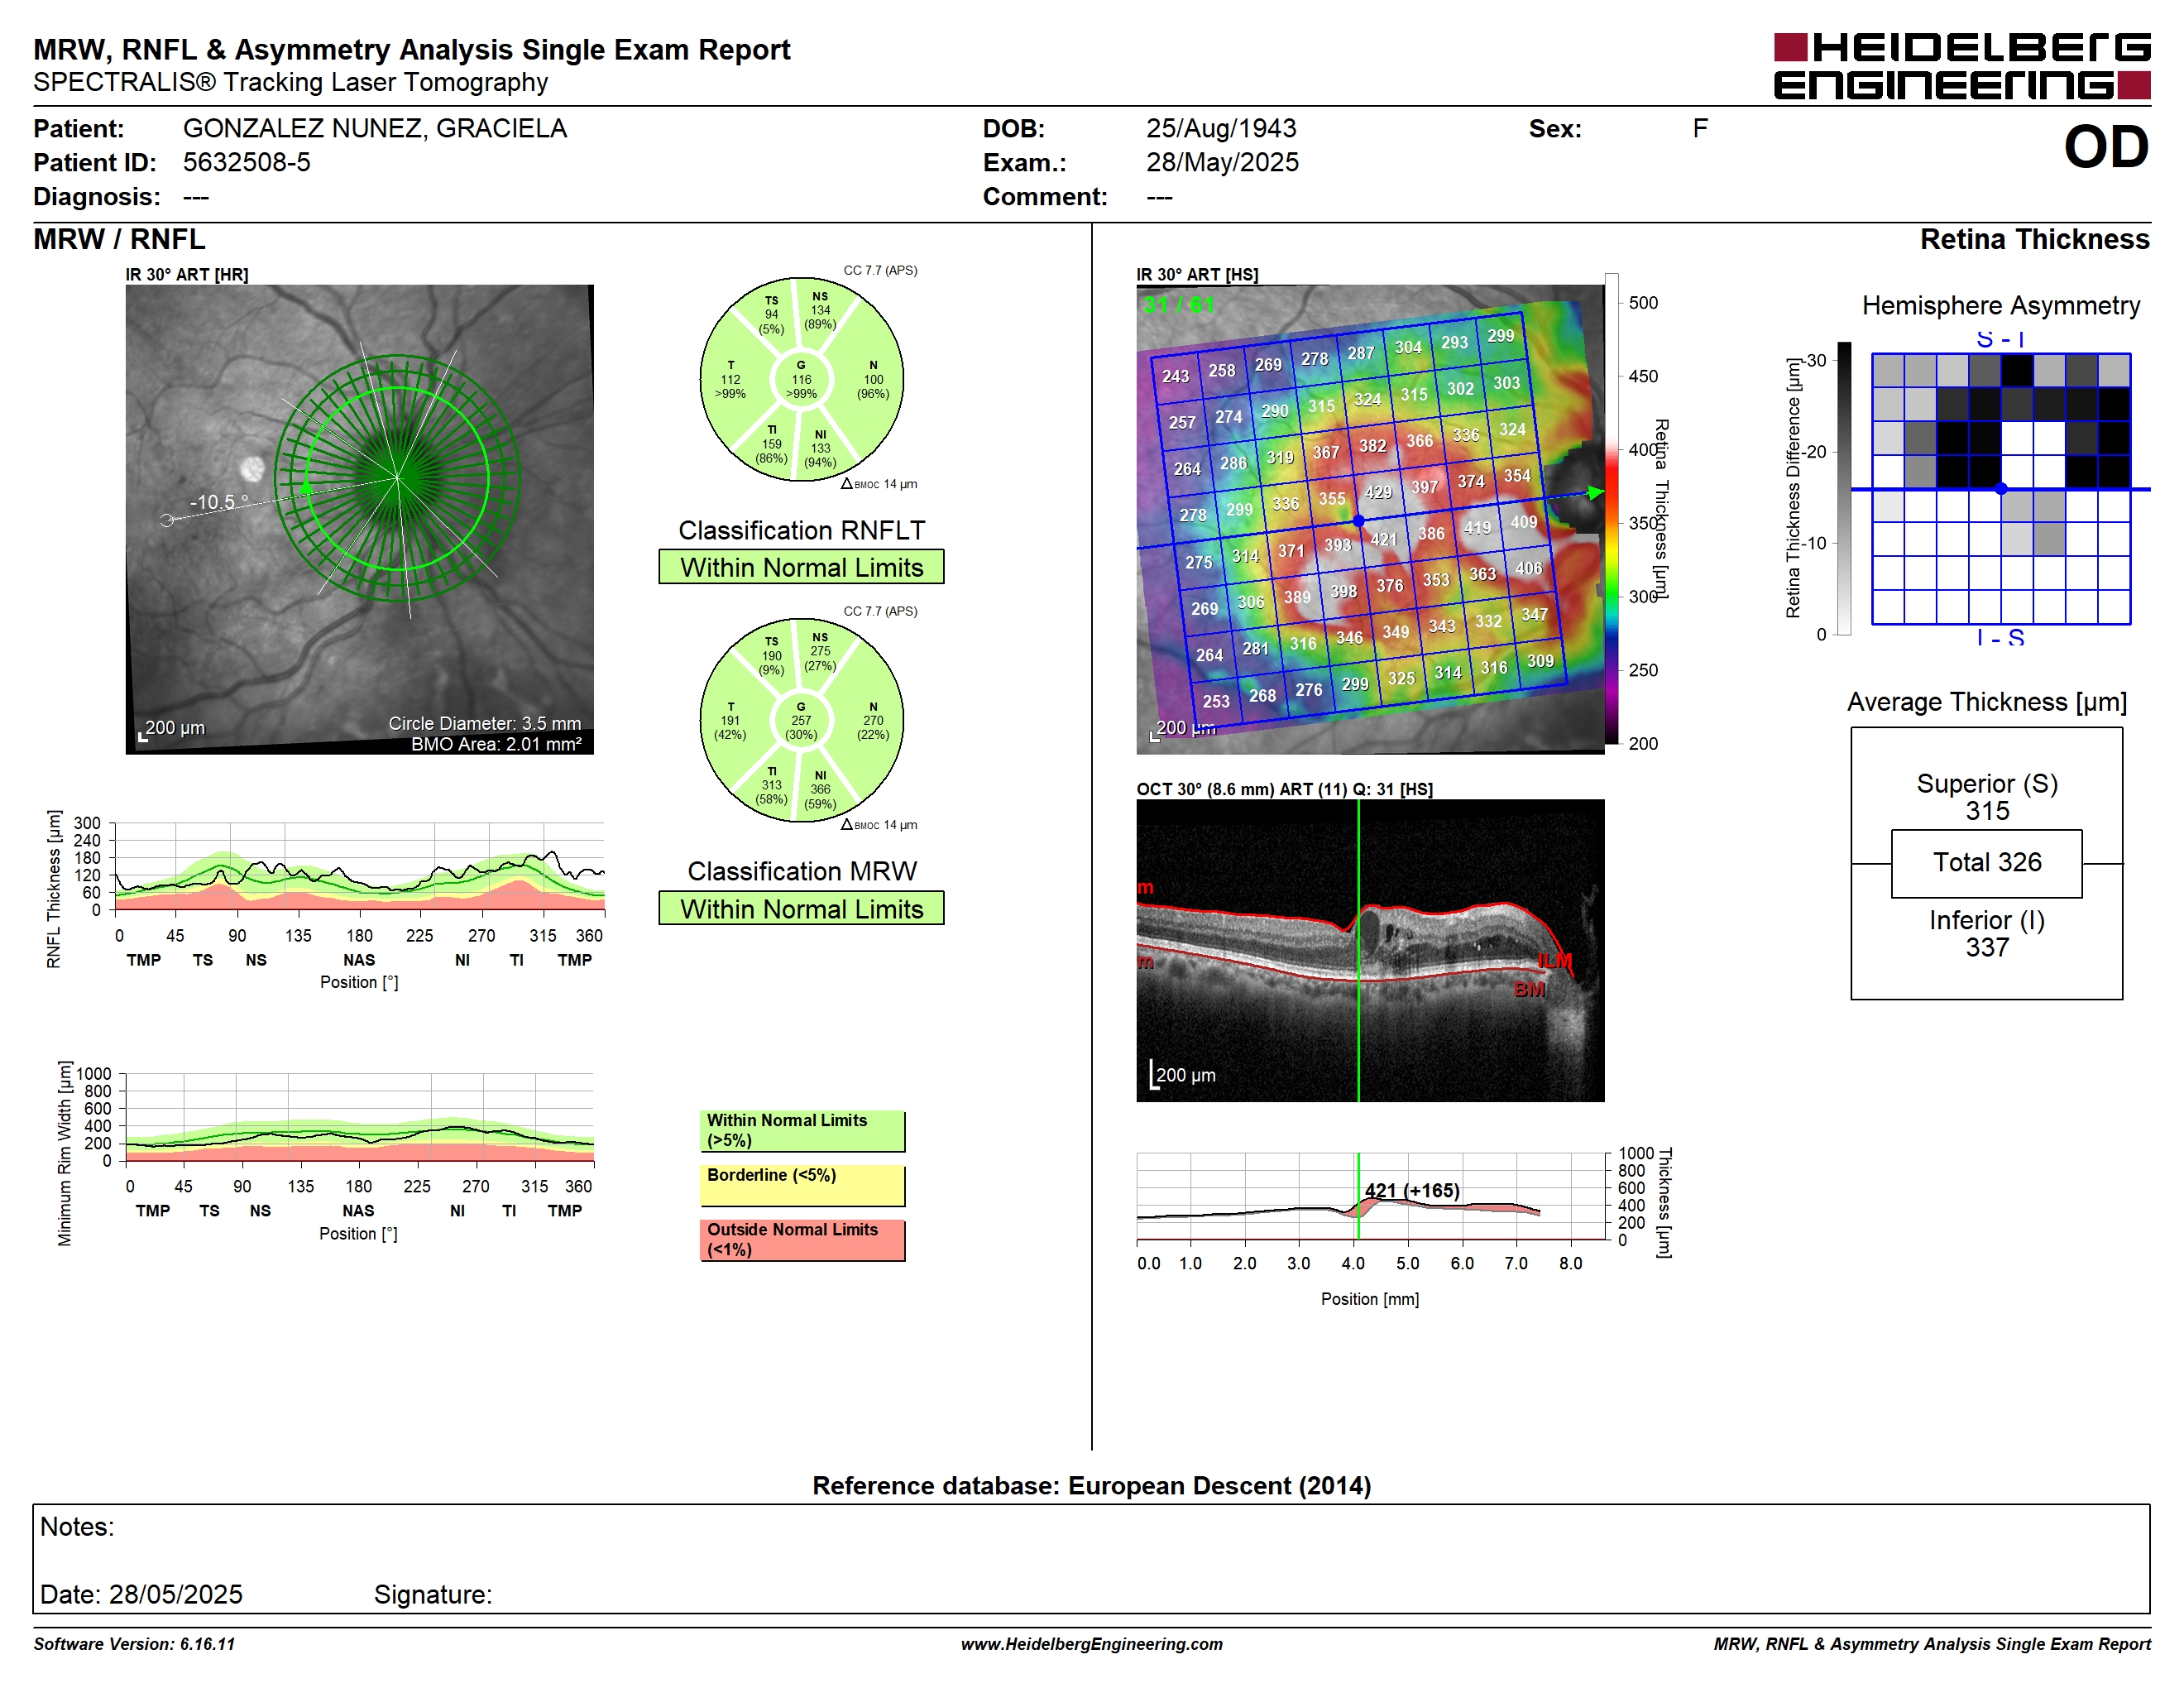Click the thickness map cell value 253

pyautogui.click(x=1216, y=701)
